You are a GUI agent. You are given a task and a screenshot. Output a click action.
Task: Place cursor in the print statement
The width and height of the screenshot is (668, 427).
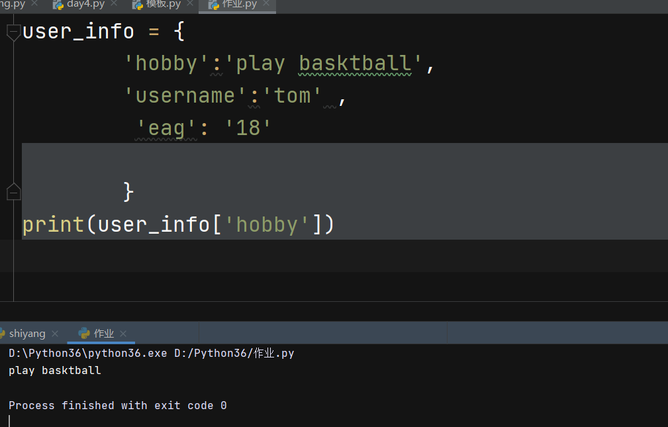(x=179, y=224)
